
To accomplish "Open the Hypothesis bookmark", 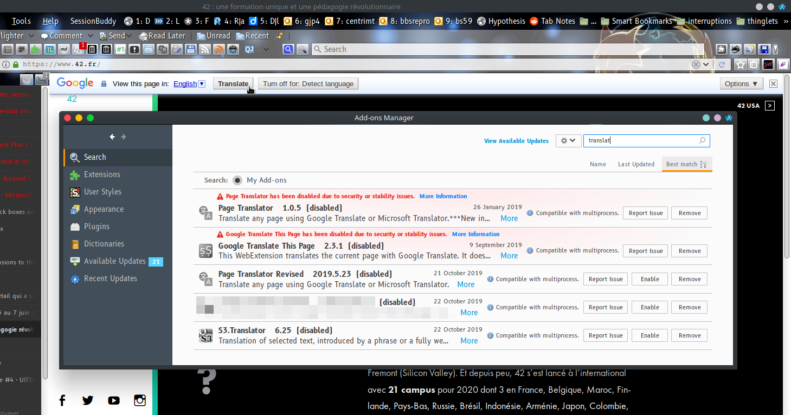I will (501, 21).
